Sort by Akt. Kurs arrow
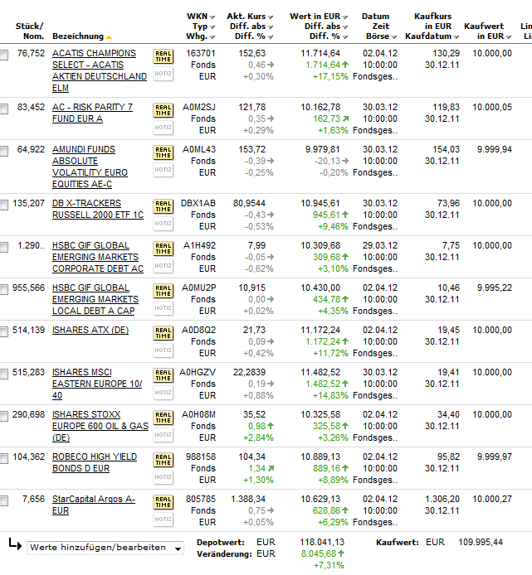The image size is (532, 575). pyautogui.click(x=271, y=17)
